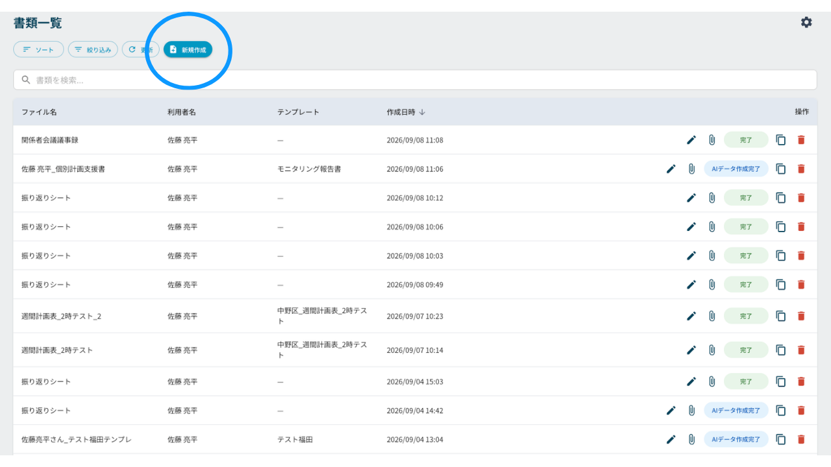Click the テンプレート column header

298,112
